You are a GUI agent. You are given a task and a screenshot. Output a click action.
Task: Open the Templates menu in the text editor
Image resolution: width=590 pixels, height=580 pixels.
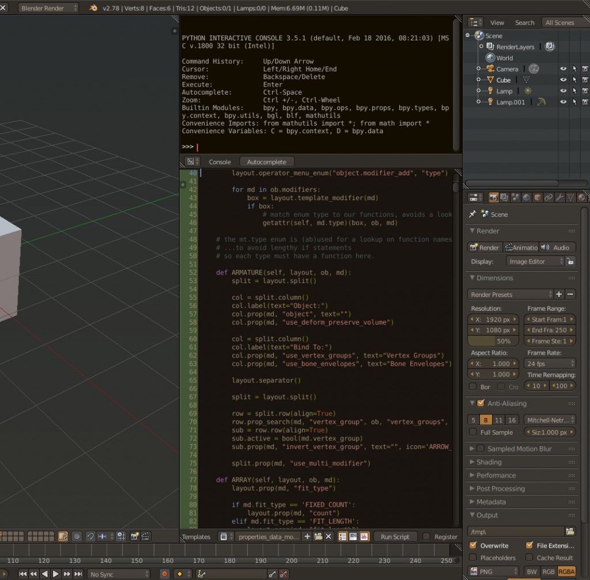click(196, 537)
